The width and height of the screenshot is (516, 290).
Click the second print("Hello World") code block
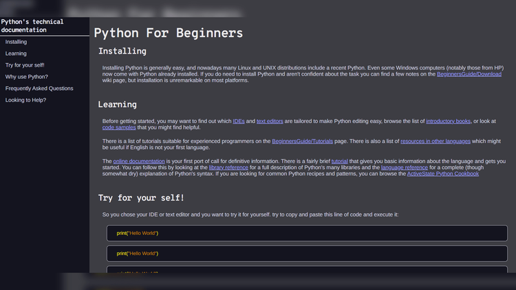tap(307, 254)
